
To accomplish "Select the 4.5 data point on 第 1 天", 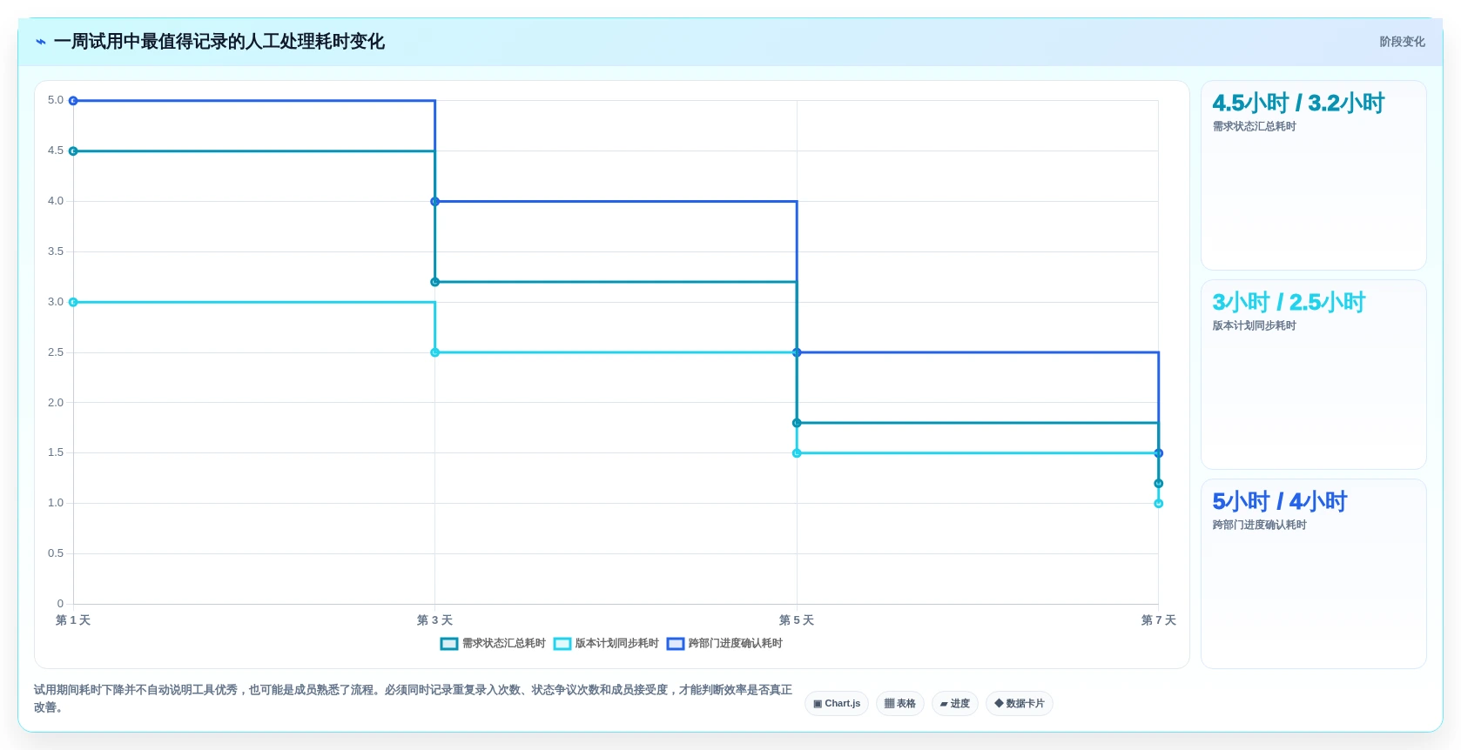I will pos(73,151).
